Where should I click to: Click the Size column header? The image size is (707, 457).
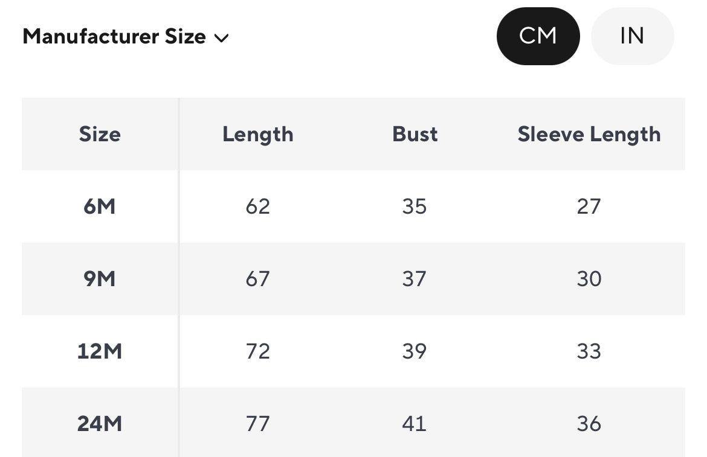[x=100, y=134]
